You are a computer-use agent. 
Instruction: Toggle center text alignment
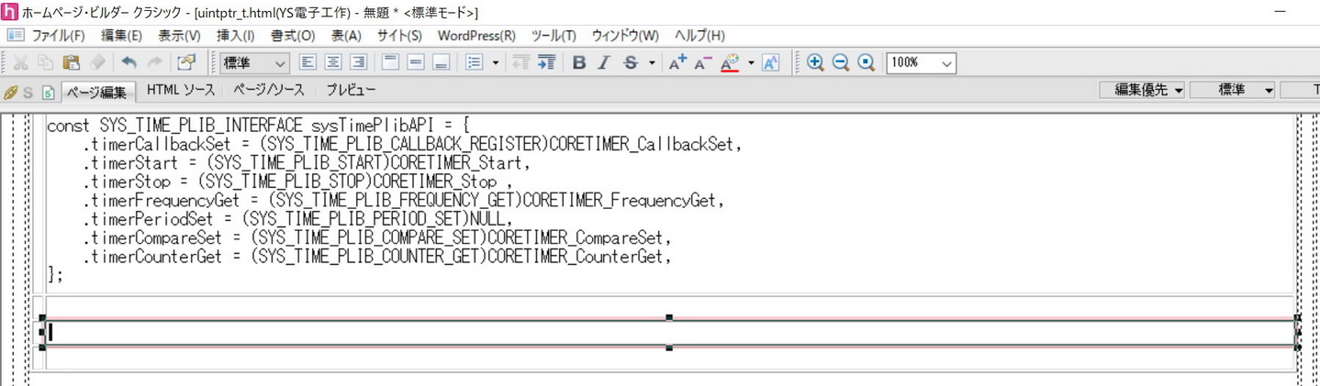333,63
